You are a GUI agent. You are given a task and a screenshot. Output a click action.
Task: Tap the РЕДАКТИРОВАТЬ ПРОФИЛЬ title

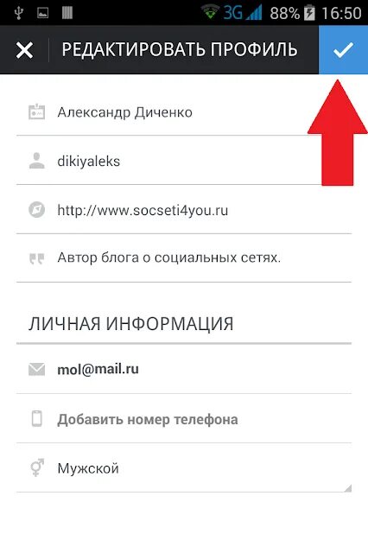click(x=180, y=49)
